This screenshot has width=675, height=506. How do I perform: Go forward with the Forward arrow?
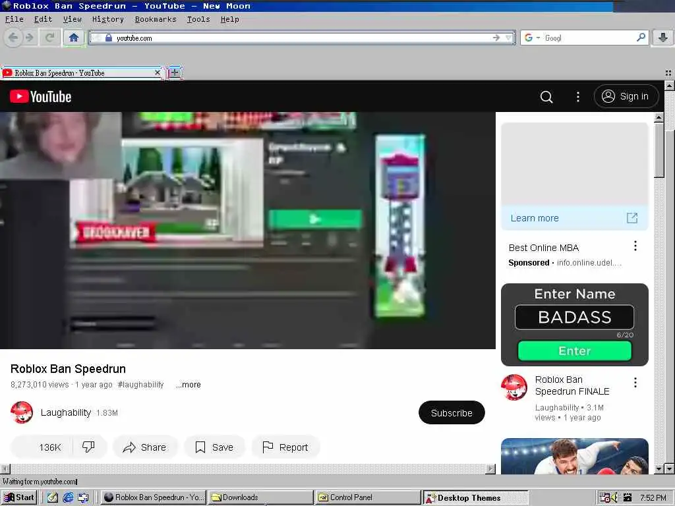tap(29, 38)
